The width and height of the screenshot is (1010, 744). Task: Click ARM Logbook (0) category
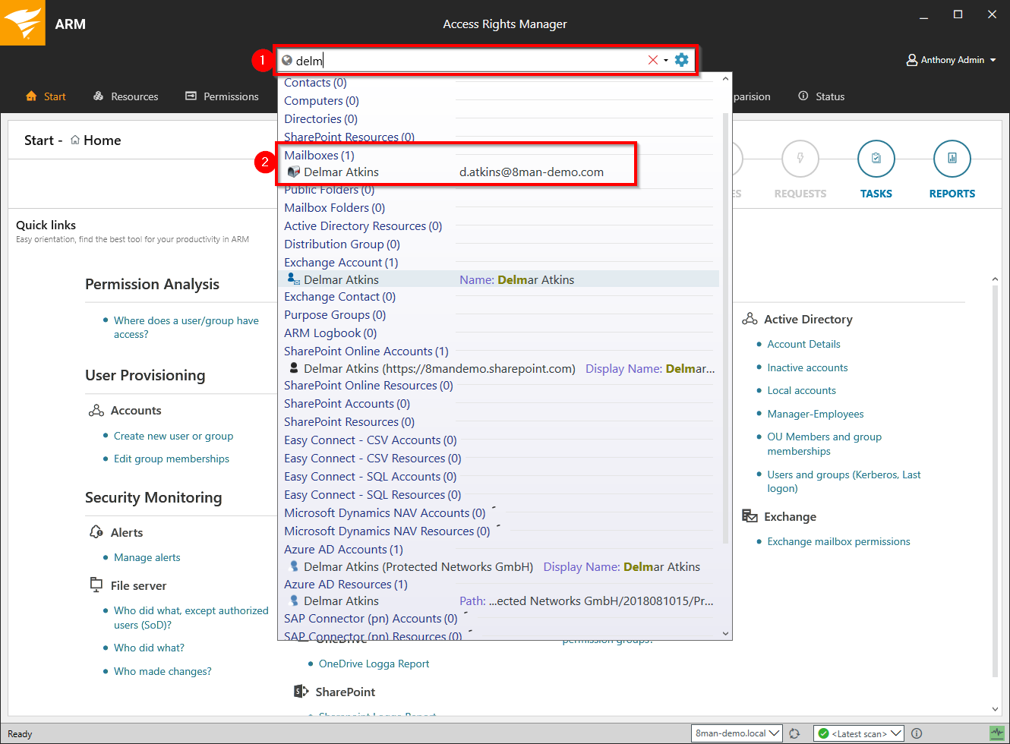click(330, 333)
